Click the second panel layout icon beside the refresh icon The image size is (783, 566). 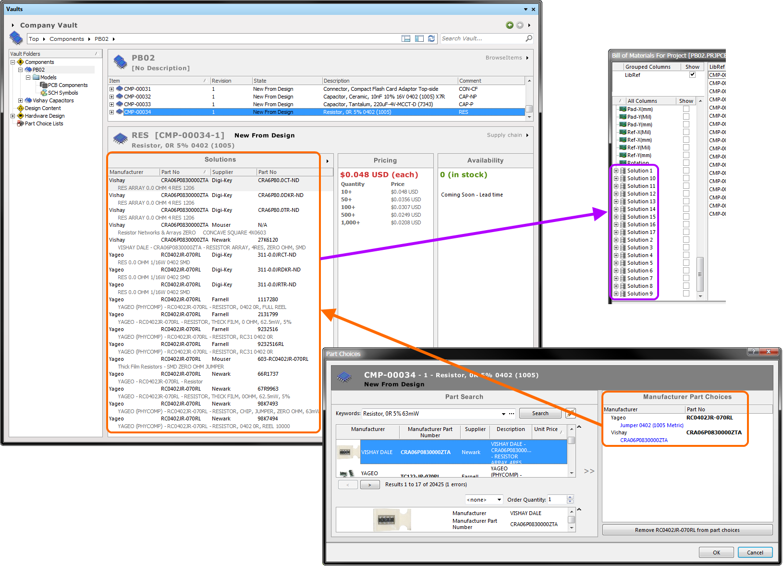[x=419, y=38]
